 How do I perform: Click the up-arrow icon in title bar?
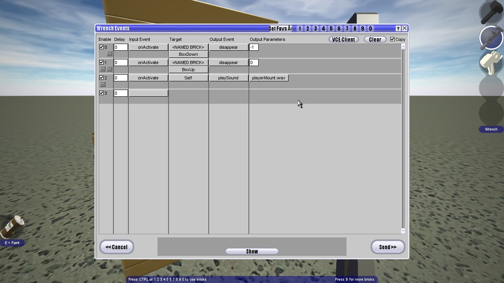(398, 28)
